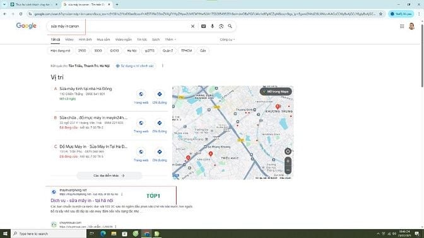This screenshot has width=424, height=238.
Task: Bookmark this page with star icon
Action: point(380,14)
